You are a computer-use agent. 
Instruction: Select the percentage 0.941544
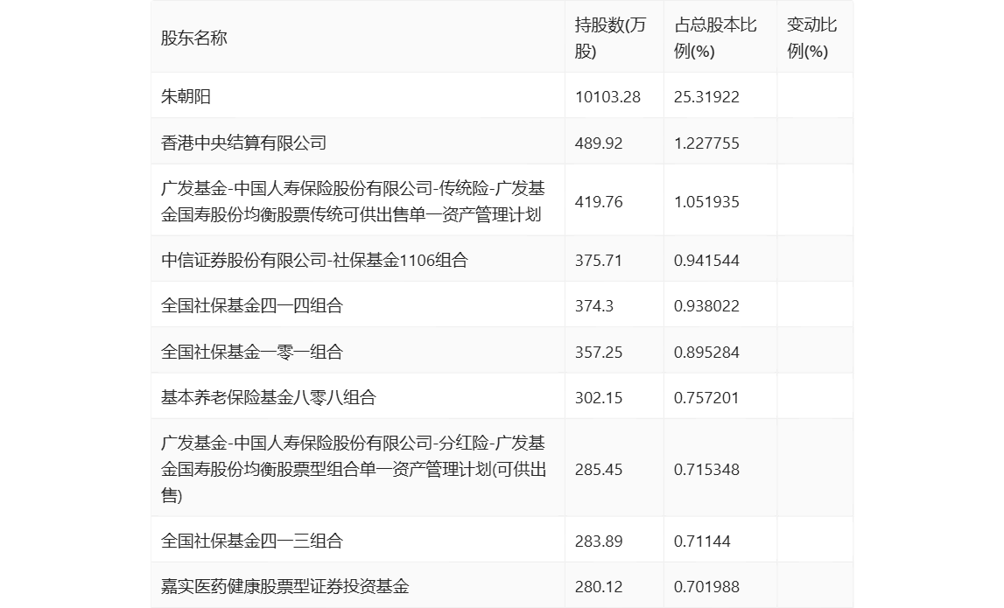[706, 260]
